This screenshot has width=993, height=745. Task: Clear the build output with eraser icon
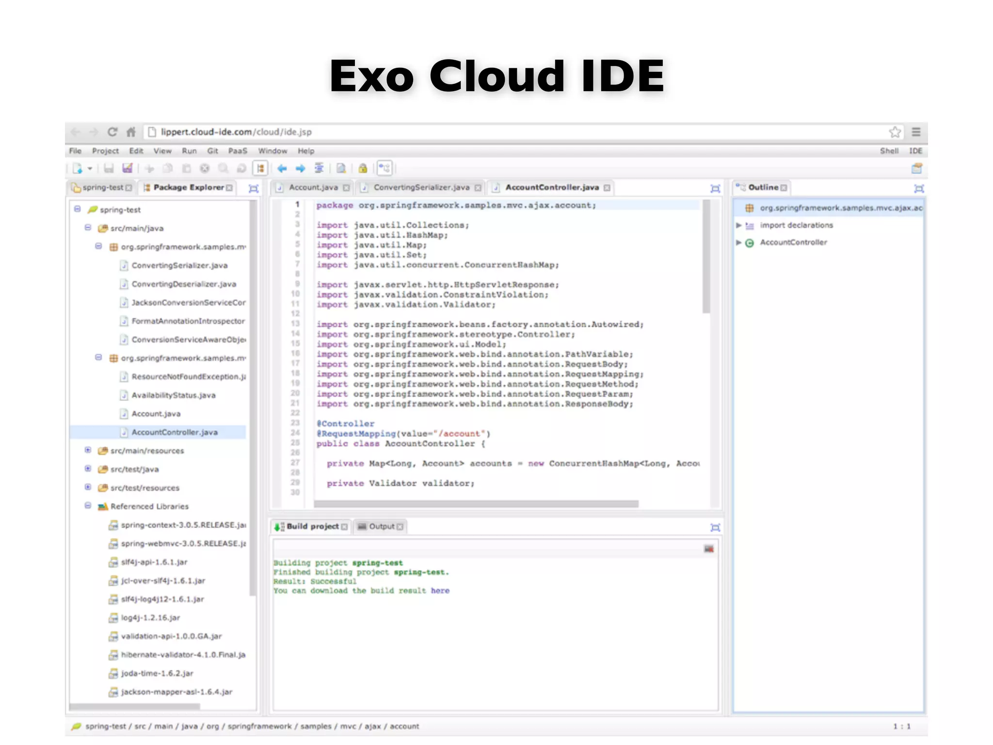tap(709, 549)
